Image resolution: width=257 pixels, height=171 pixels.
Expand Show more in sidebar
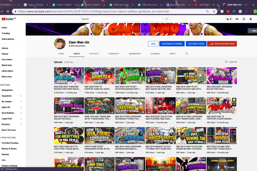click(7, 77)
